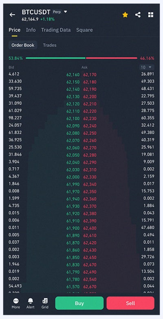The image size is (163, 319).
Task: Toggle the favorite star for BTCUSDT
Action: tap(125, 15)
